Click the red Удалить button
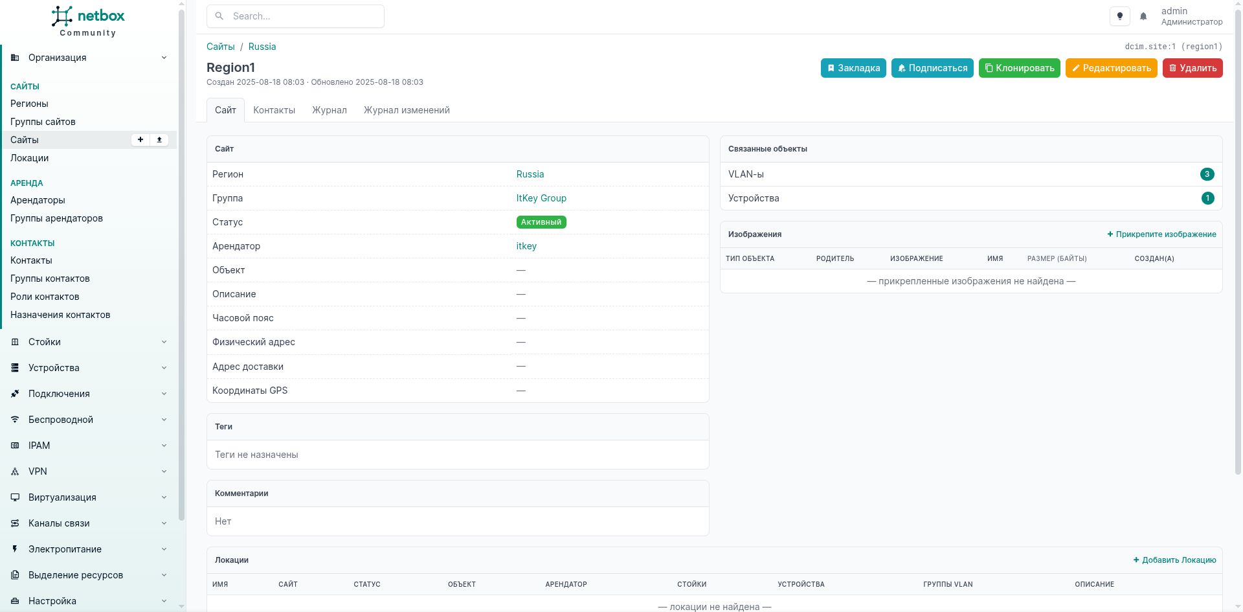This screenshot has height=612, width=1243. (x=1192, y=68)
